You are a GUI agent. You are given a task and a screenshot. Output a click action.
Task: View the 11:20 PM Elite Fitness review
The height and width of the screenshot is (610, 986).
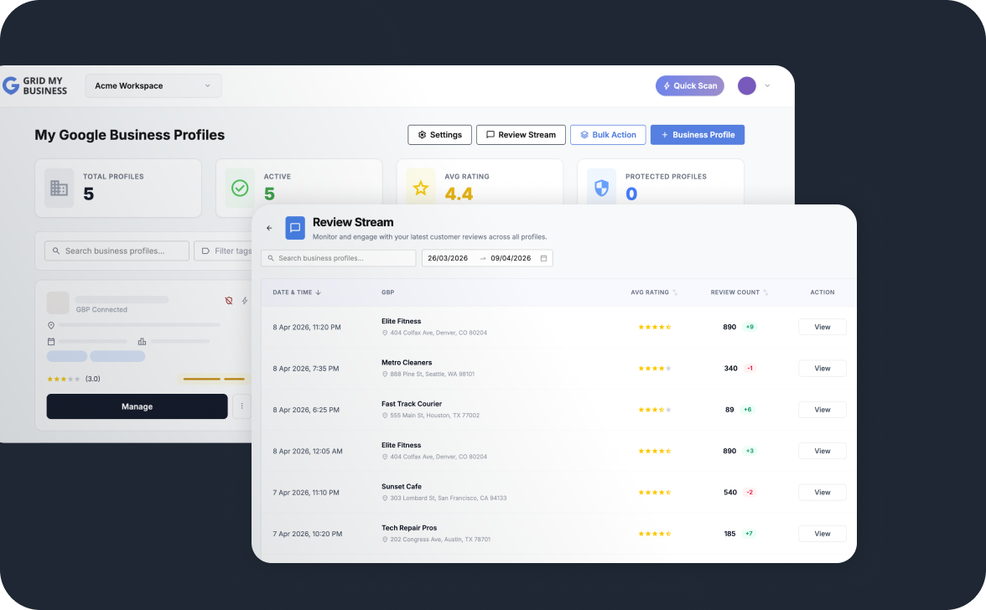coord(822,327)
